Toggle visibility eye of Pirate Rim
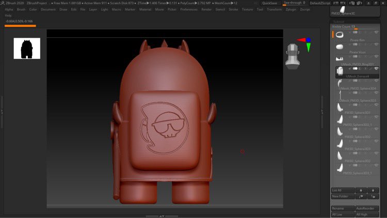 click(376, 32)
